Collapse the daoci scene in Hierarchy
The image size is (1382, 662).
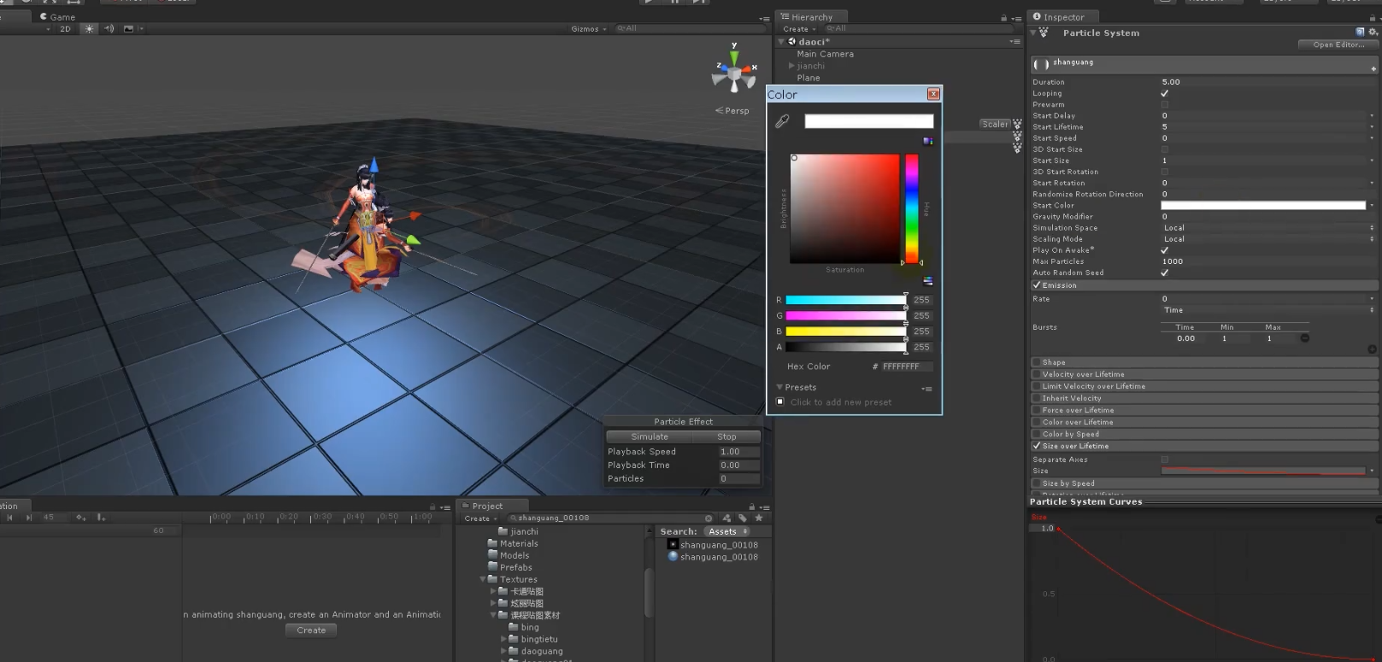pos(781,41)
